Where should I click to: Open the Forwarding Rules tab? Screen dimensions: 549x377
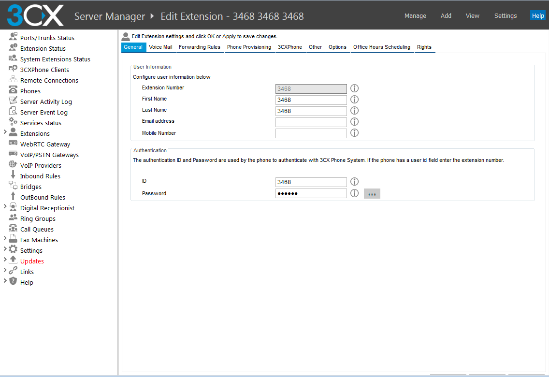199,47
